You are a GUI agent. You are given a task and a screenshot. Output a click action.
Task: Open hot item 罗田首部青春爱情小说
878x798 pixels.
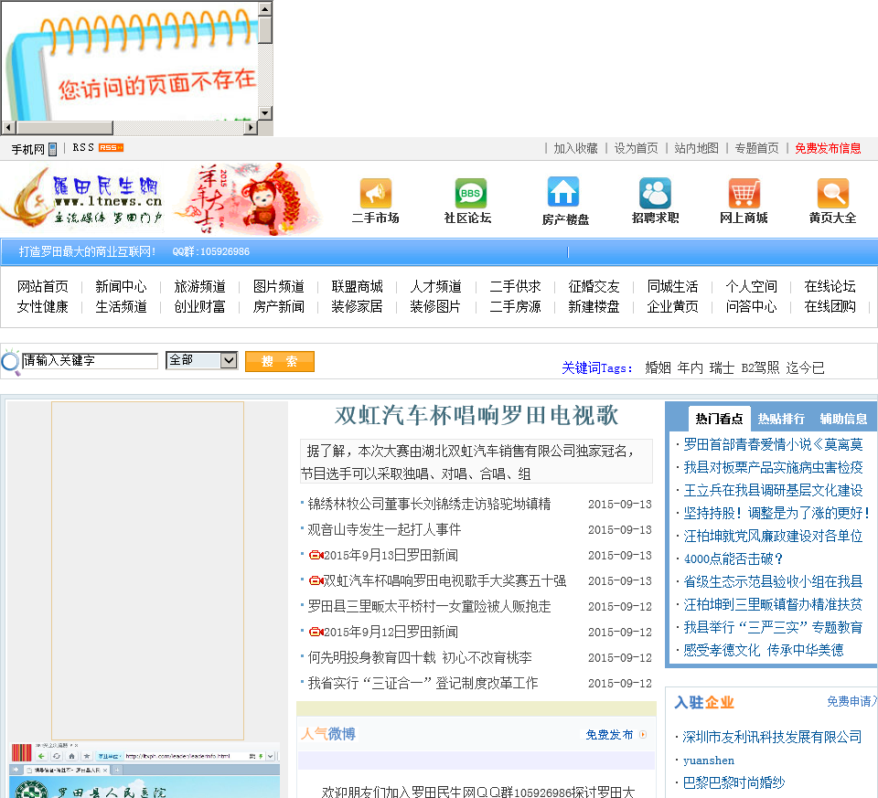pos(773,444)
